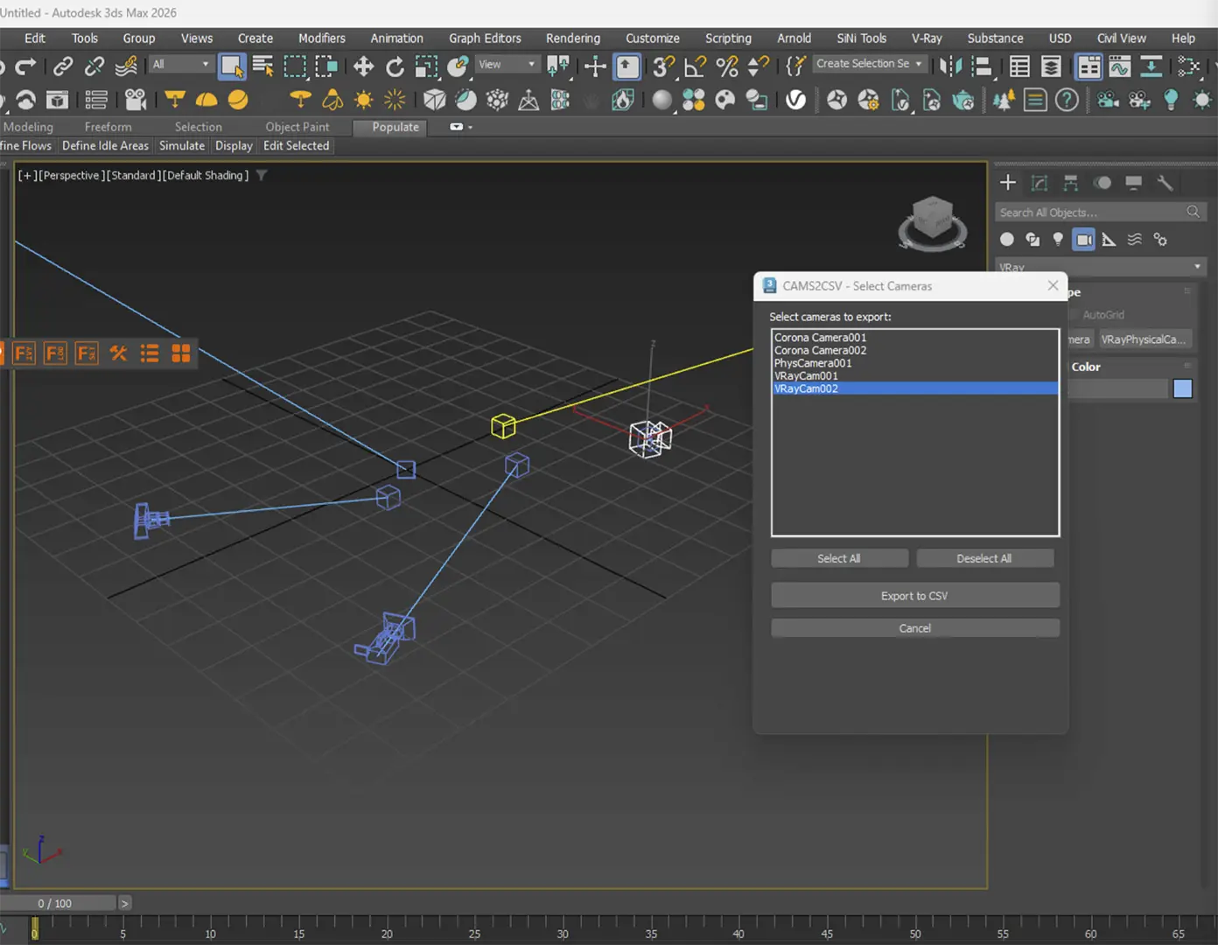
Task: Click the Unlink Selection broken-chain icon
Action: point(94,66)
